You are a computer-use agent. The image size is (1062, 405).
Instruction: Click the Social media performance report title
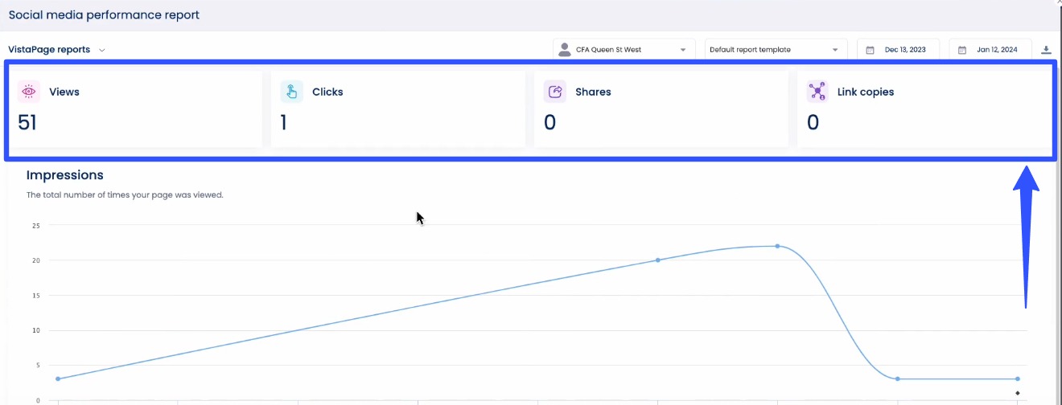click(104, 15)
